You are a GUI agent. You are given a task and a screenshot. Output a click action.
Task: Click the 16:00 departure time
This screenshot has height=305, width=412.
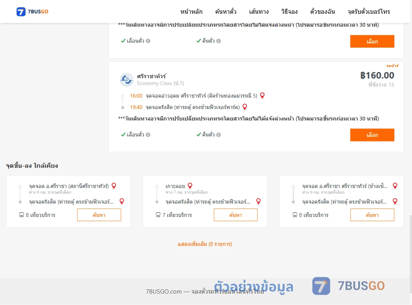pyautogui.click(x=136, y=96)
